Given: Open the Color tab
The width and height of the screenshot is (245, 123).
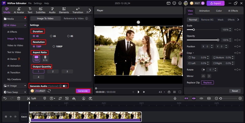Looking at the screenshot, I should pos(219,11).
